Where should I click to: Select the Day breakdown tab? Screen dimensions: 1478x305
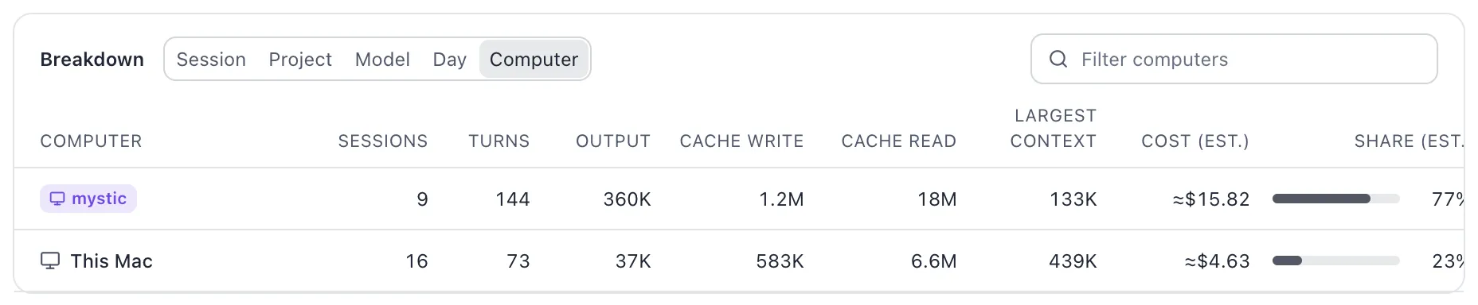(x=449, y=60)
